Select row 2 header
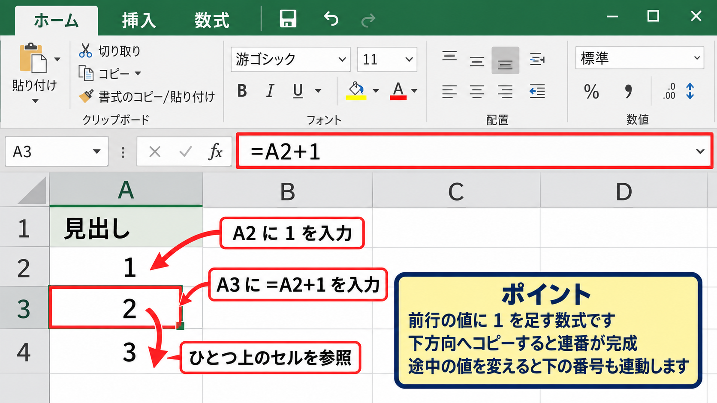 click(24, 267)
